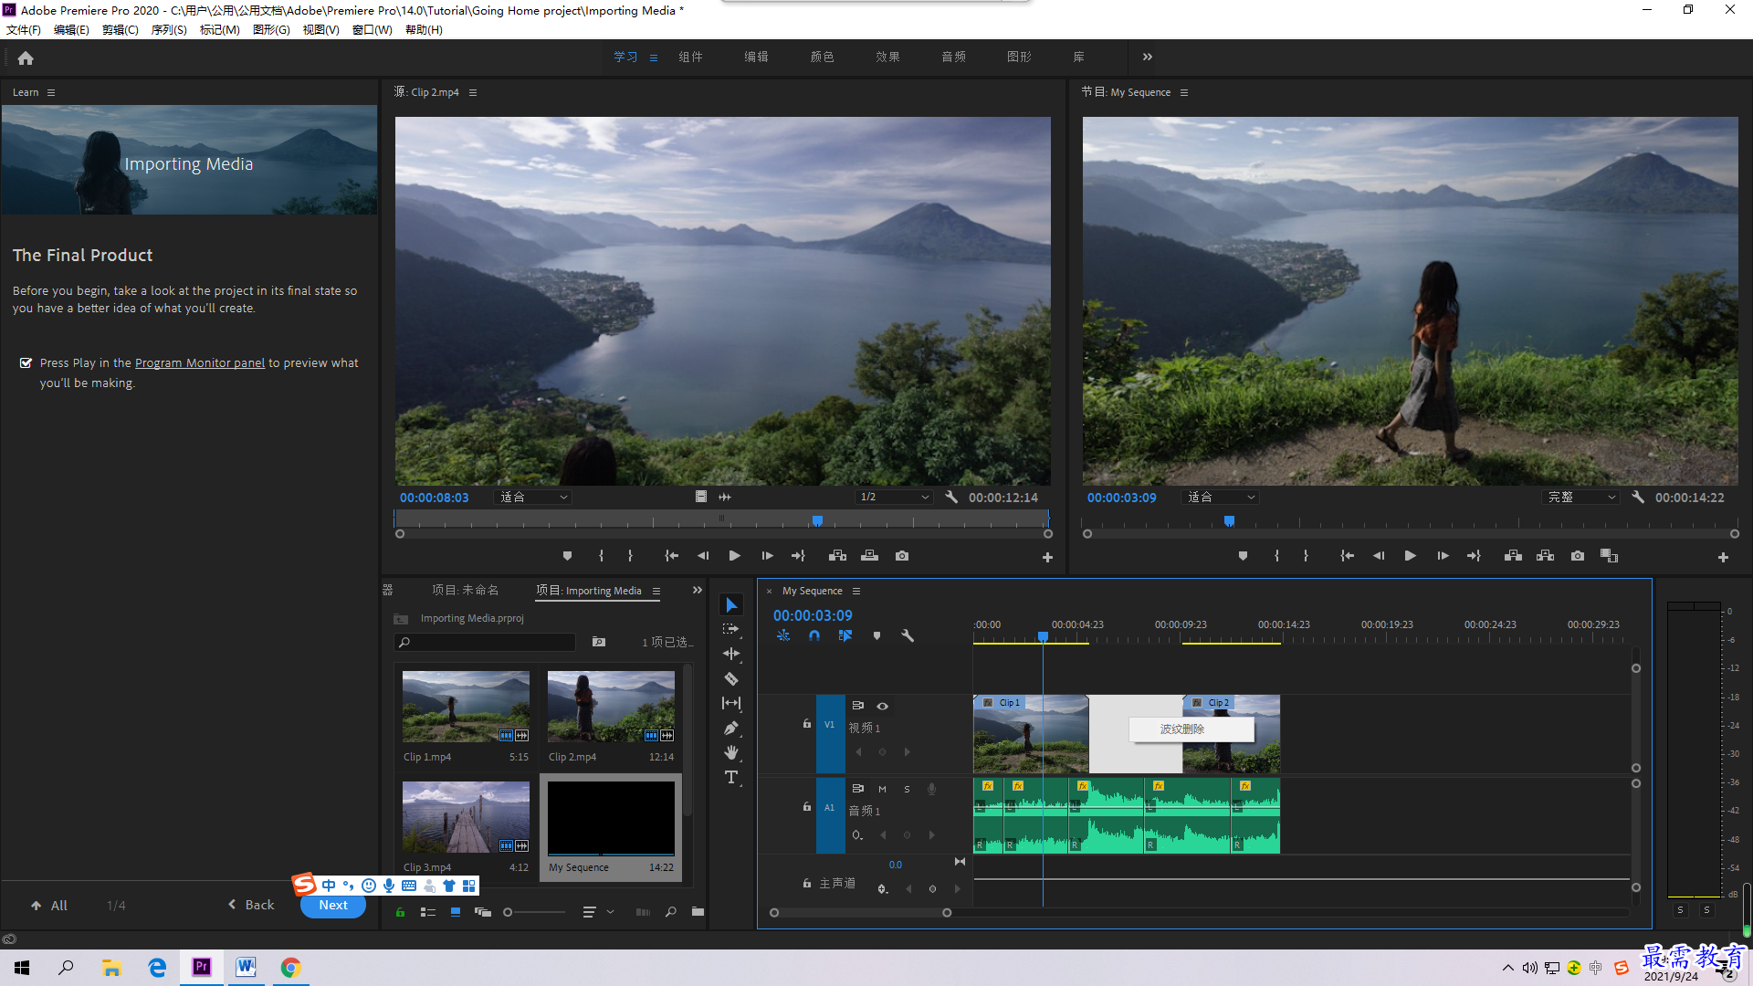Open Program Monitor zoom level dropdown

tap(1221, 498)
